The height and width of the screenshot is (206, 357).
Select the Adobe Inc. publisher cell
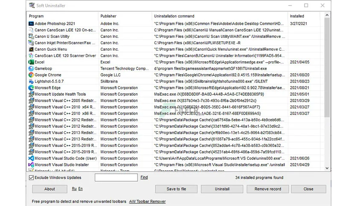pos(110,23)
